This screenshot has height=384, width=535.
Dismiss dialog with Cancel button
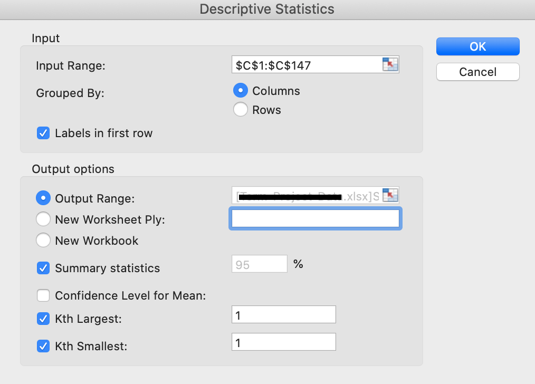477,72
